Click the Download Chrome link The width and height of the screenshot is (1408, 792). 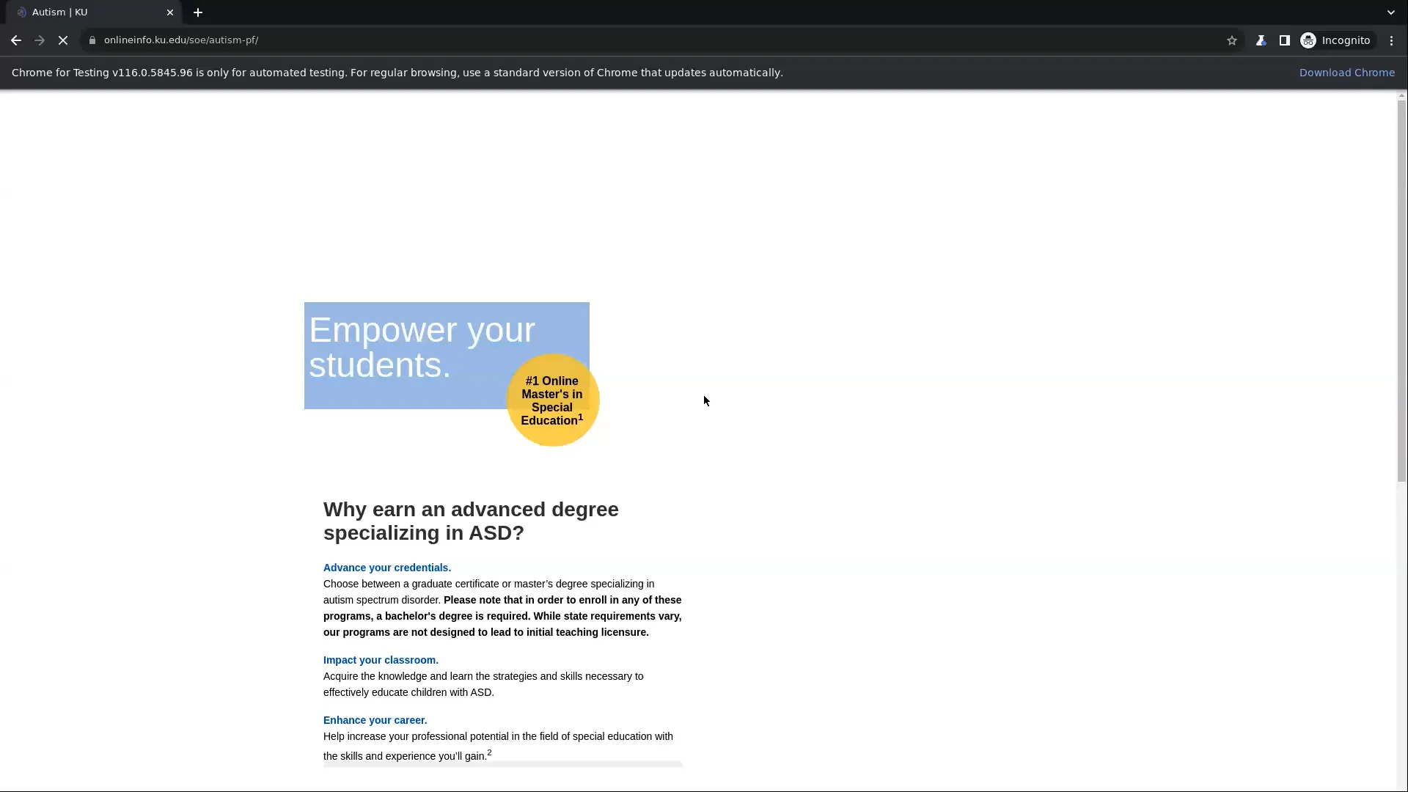(x=1348, y=72)
